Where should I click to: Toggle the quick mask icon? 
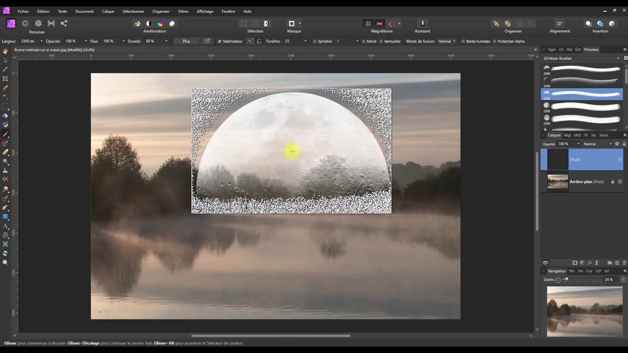point(291,24)
